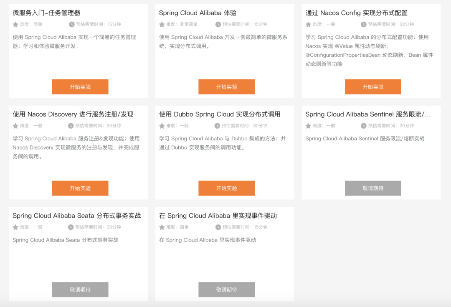451x307 pixels.
Task: Open 通过 Nacos Config 实现分布式配置 title
Action: tap(356, 13)
